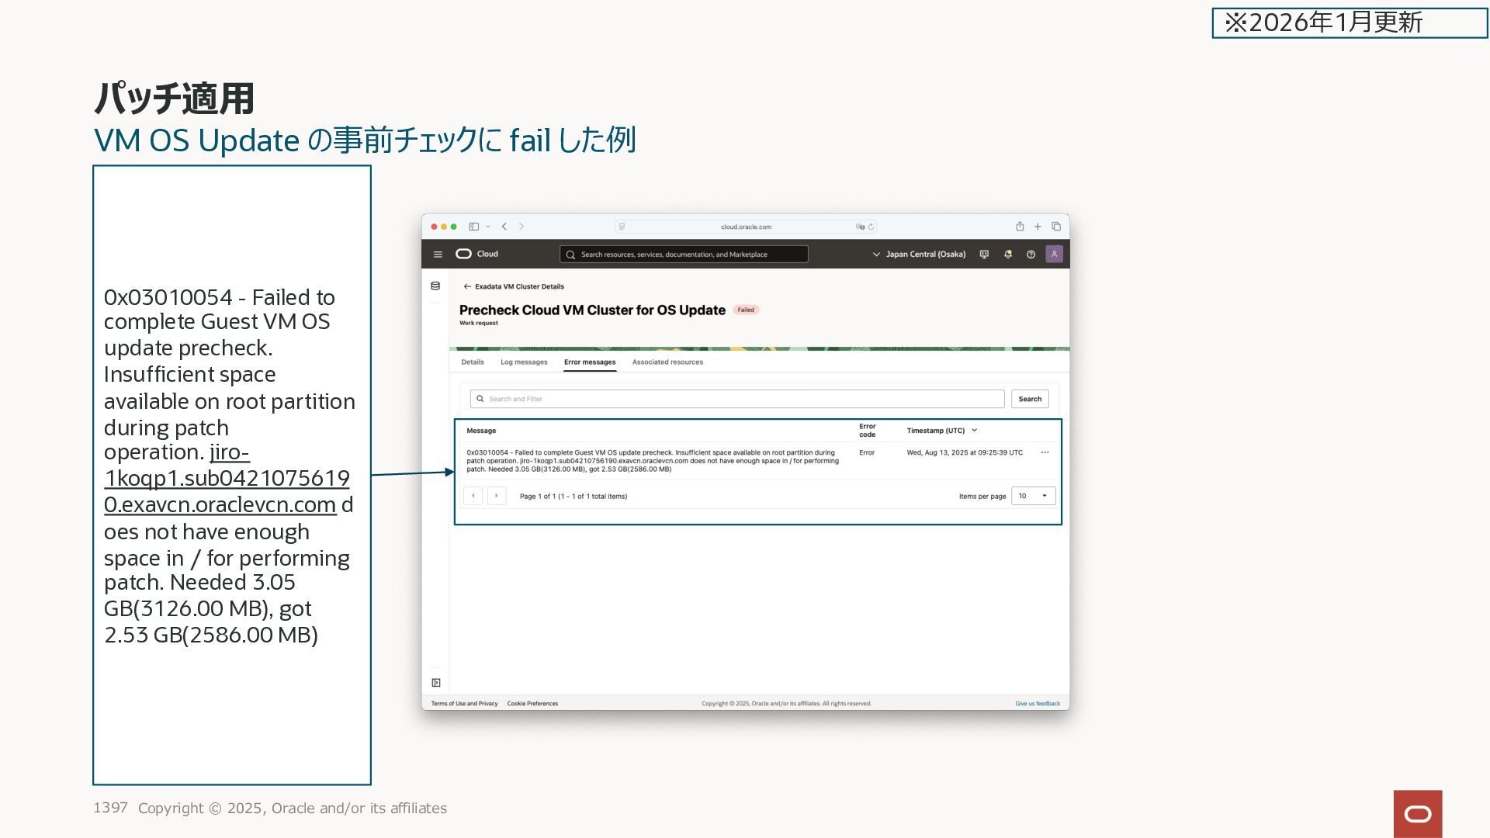Click the notifications bell icon
Viewport: 1490px width, 838px height.
coord(1007,255)
